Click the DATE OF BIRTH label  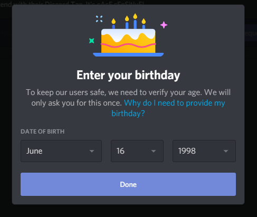[x=43, y=131]
